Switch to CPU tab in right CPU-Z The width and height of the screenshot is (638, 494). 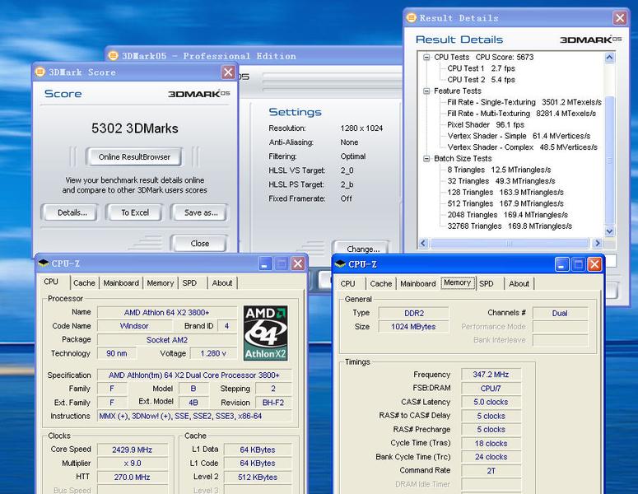pyautogui.click(x=348, y=283)
